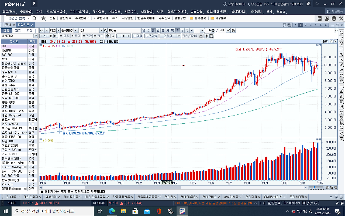Click the screen search magnifier icon
The height and width of the screenshot is (216, 345).
tap(34, 18)
